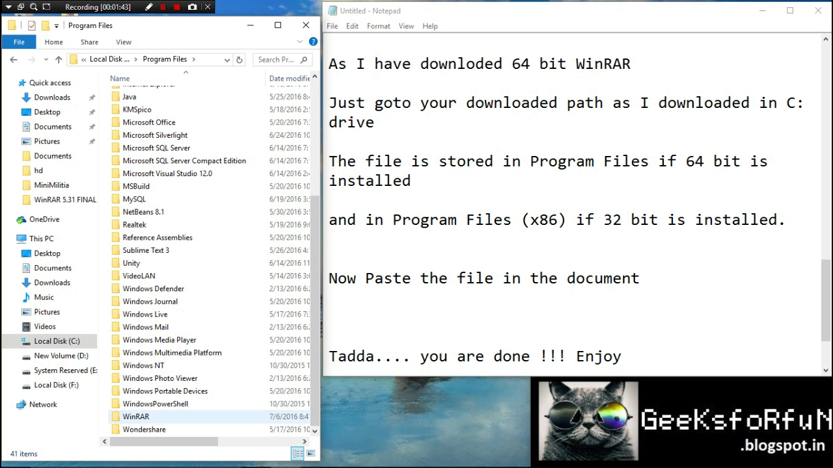Select the pencil draw tool in recorder
This screenshot has width=833, height=468.
pos(149,7)
